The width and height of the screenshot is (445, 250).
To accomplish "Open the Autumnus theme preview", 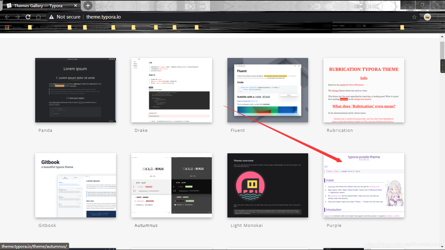I will 172,185.
